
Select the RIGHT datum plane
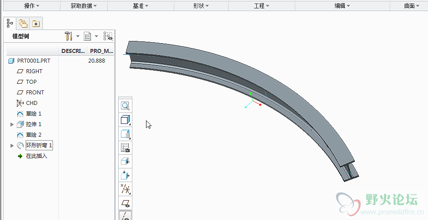click(34, 71)
